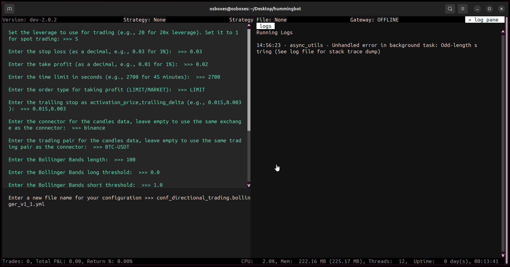Viewport: 510px width, 267px height.
Task: Click the Unhandled error log message
Action: pos(367,48)
